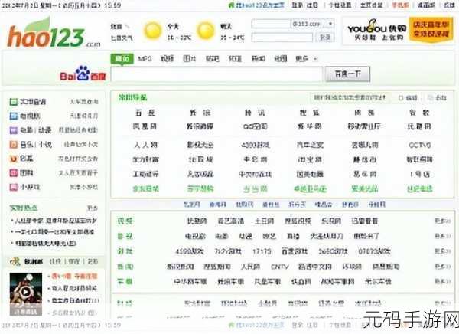Expand 更多 on the 新闻 row
Screen dimensions: 459x334
(x=442, y=267)
